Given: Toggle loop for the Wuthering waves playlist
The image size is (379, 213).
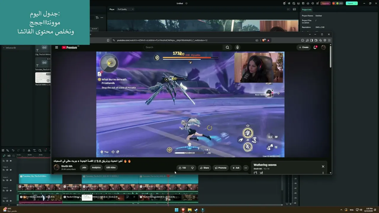Looking at the screenshot, I should pyautogui.click(x=256, y=173).
